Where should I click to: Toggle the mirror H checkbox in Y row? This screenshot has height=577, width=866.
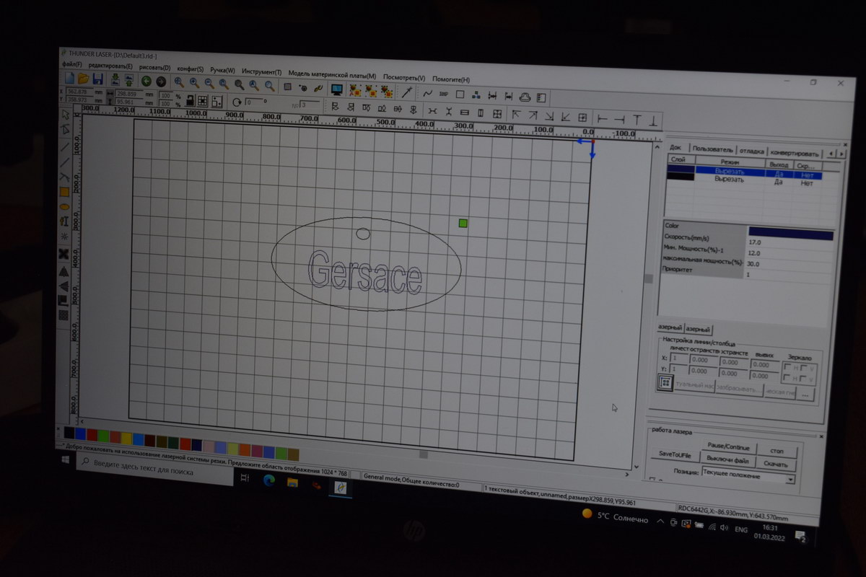pos(788,378)
